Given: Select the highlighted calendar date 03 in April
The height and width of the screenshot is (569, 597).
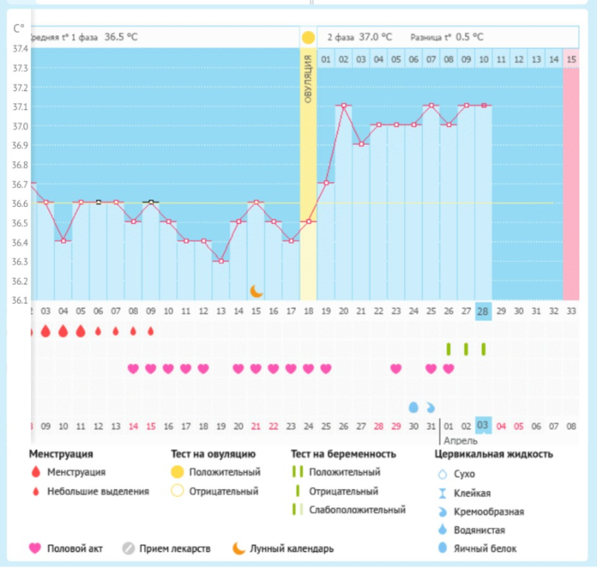Looking at the screenshot, I should 483,425.
